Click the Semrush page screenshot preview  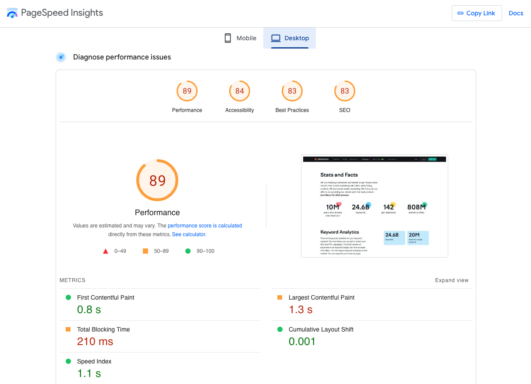point(374,206)
